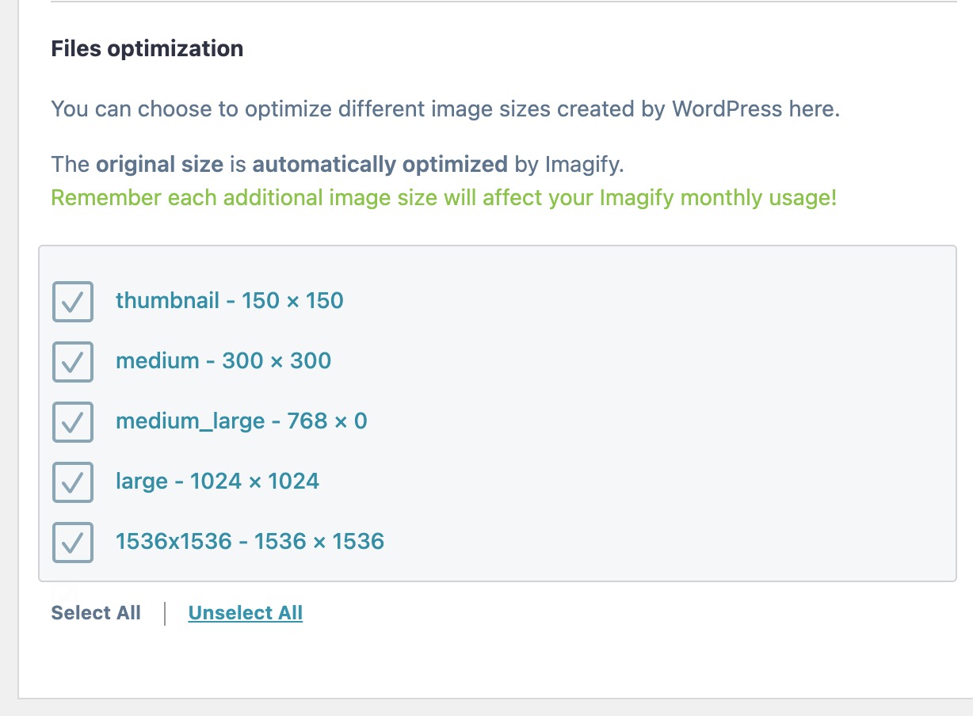Uncheck the large - 1024 x 1024 size
This screenshot has height=716, width=973.
(x=72, y=482)
